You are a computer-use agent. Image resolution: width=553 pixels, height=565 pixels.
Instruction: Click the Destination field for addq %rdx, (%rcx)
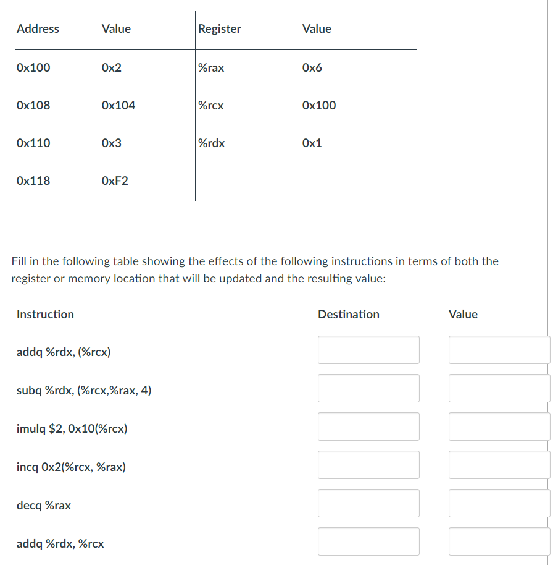[368, 350]
